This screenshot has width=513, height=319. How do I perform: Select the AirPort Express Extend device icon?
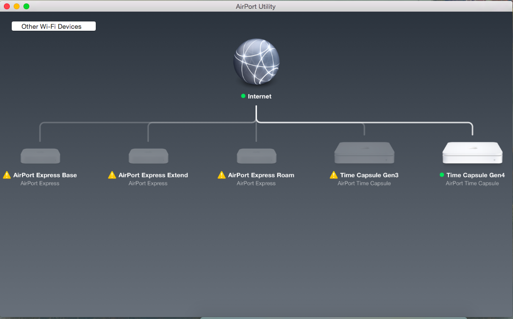coord(149,156)
